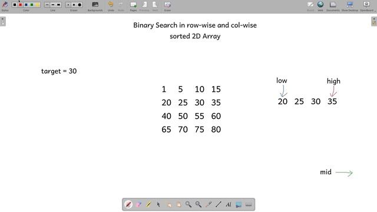Select the Write text tool
This screenshot has width=377, height=212.
pyautogui.click(x=229, y=204)
